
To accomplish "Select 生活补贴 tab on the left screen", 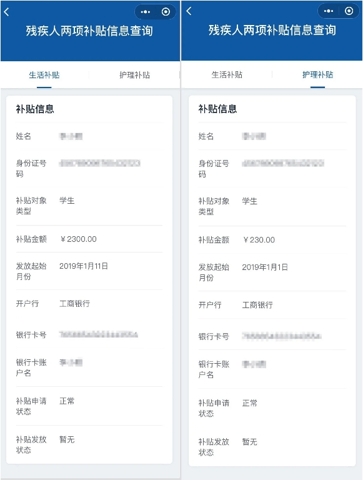I will (44, 75).
